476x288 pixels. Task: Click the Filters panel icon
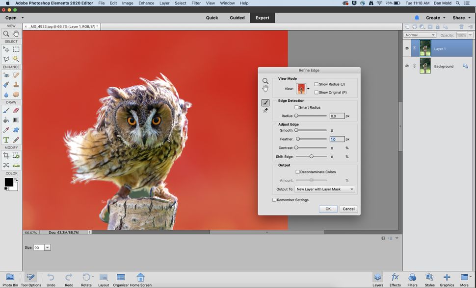(x=412, y=278)
